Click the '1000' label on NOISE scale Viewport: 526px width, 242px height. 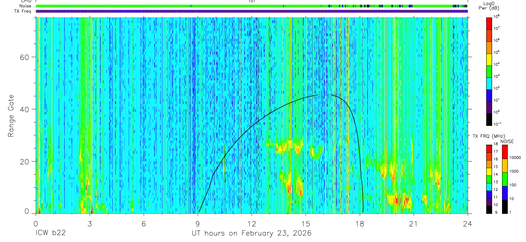coord(514,171)
